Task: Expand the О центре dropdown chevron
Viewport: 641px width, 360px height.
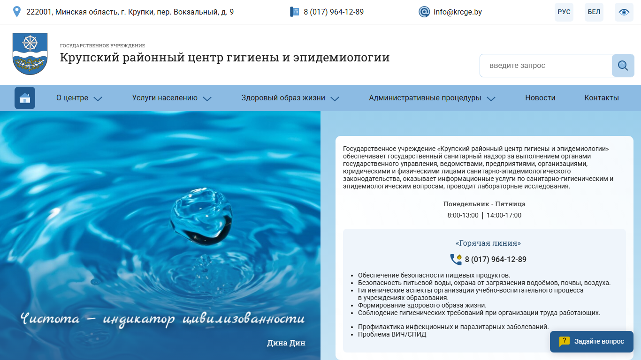Action: pyautogui.click(x=98, y=98)
